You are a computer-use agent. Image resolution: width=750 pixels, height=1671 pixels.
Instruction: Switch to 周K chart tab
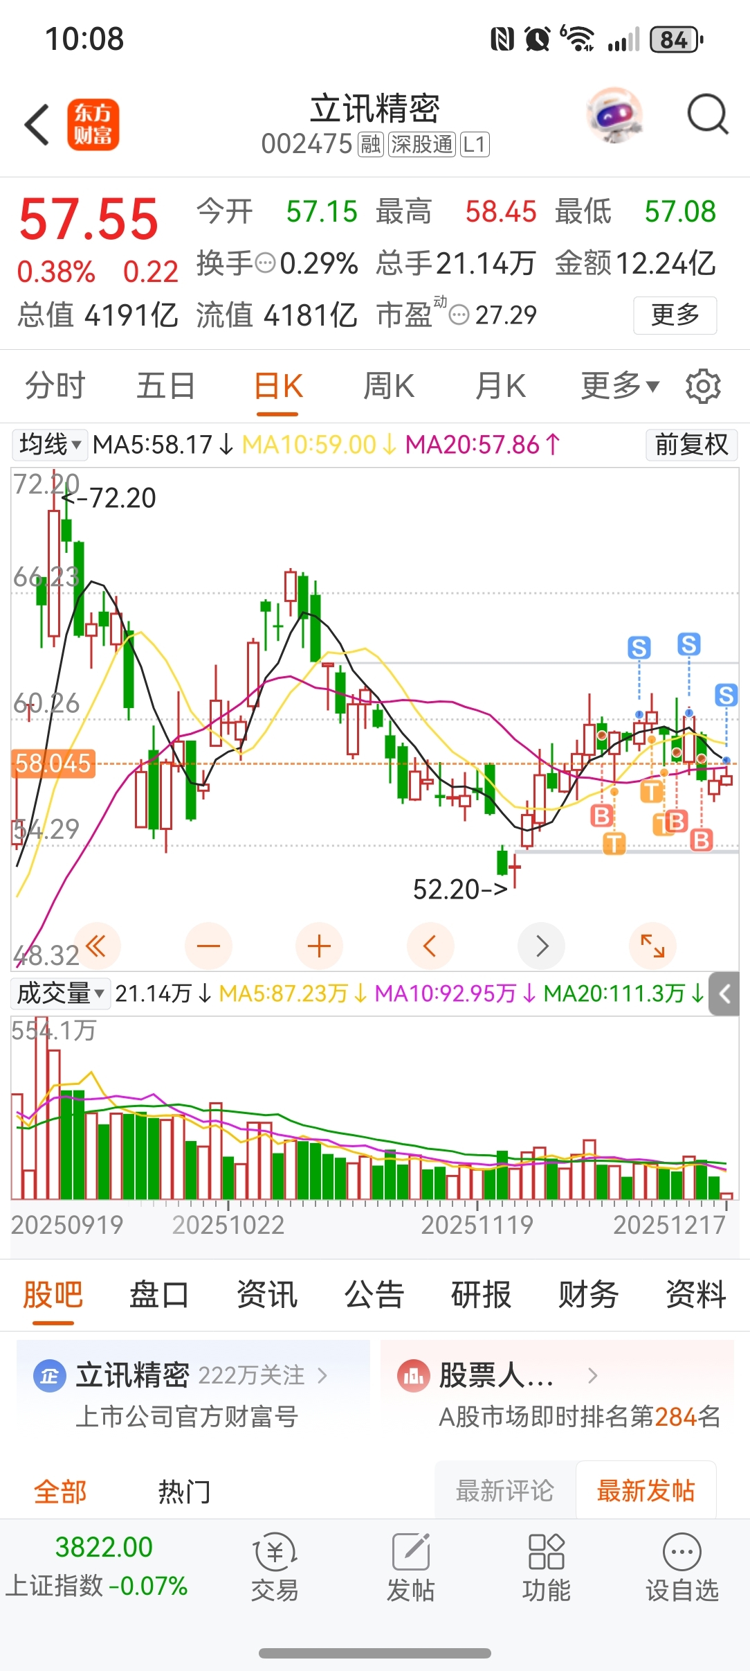tap(389, 386)
